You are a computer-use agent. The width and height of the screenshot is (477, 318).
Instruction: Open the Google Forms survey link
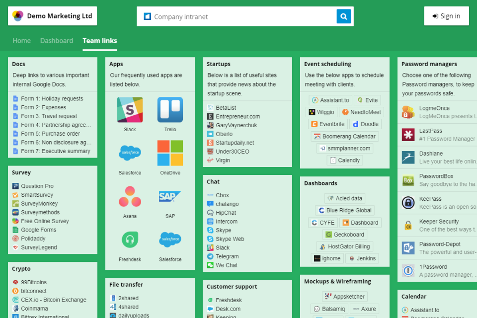click(x=39, y=230)
